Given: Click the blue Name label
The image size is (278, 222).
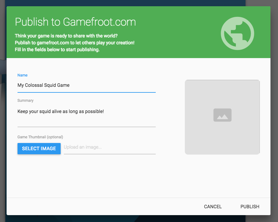Looking at the screenshot, I should point(23,75).
